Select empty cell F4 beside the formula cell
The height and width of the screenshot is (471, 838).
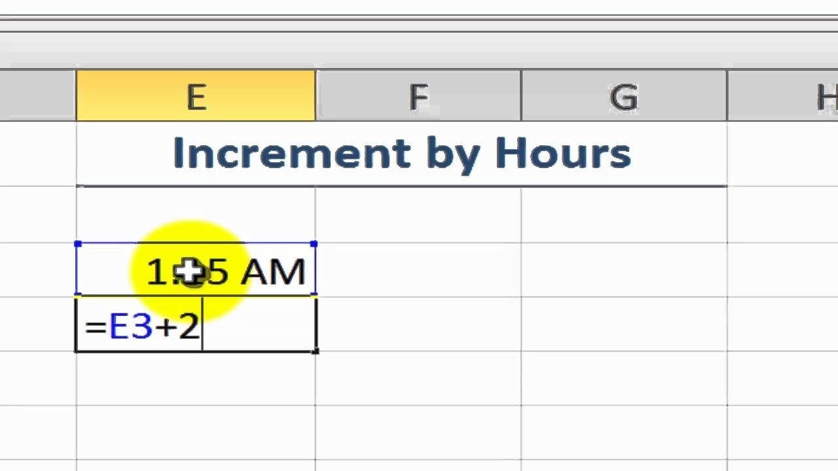(x=418, y=325)
